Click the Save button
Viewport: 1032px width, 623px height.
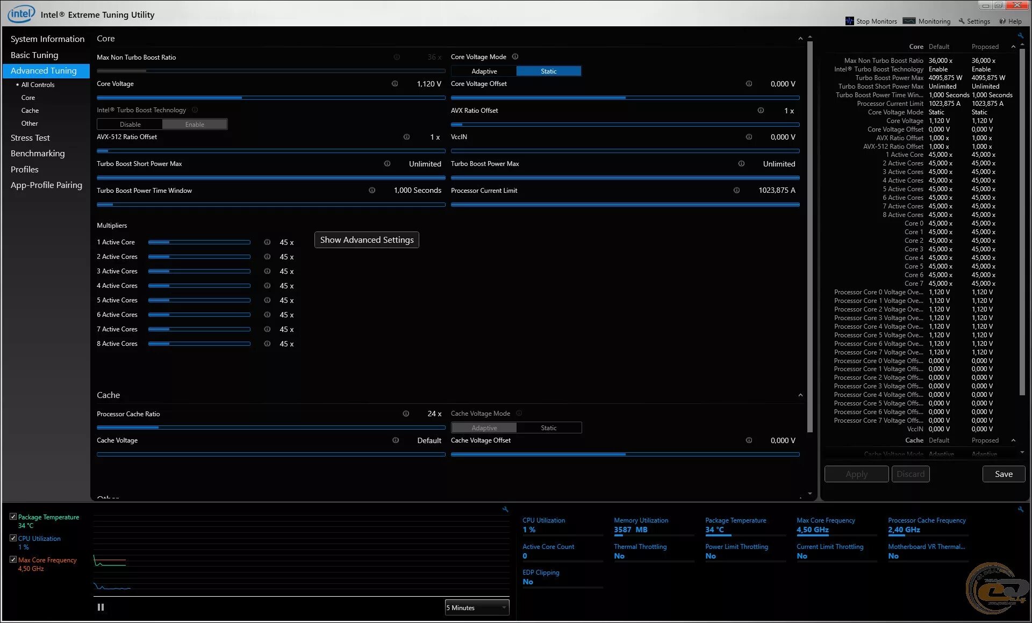tap(1004, 474)
